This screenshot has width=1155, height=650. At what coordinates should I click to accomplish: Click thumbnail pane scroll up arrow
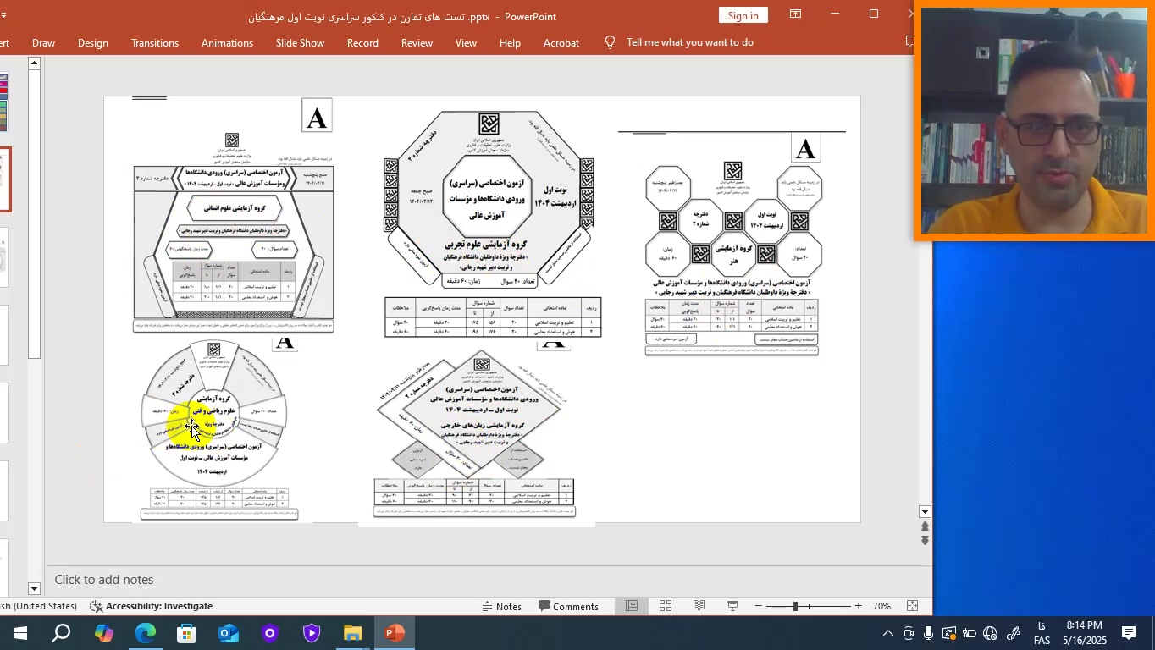pyautogui.click(x=34, y=63)
